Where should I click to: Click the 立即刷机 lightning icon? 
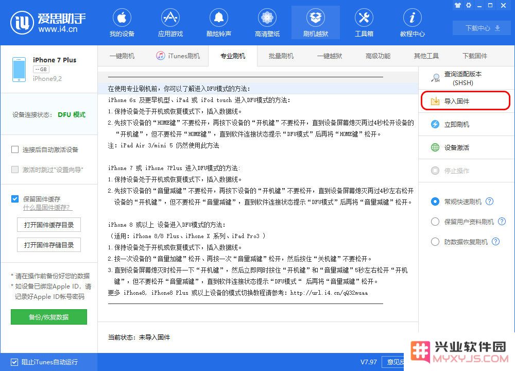(435, 124)
